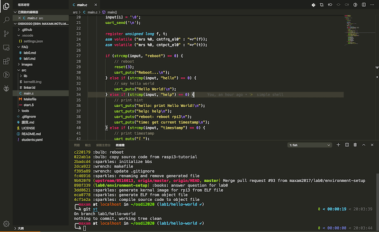Image resolution: width=379 pixels, height=232 pixels.
Task: Split the terminal panel
Action: 347,145
